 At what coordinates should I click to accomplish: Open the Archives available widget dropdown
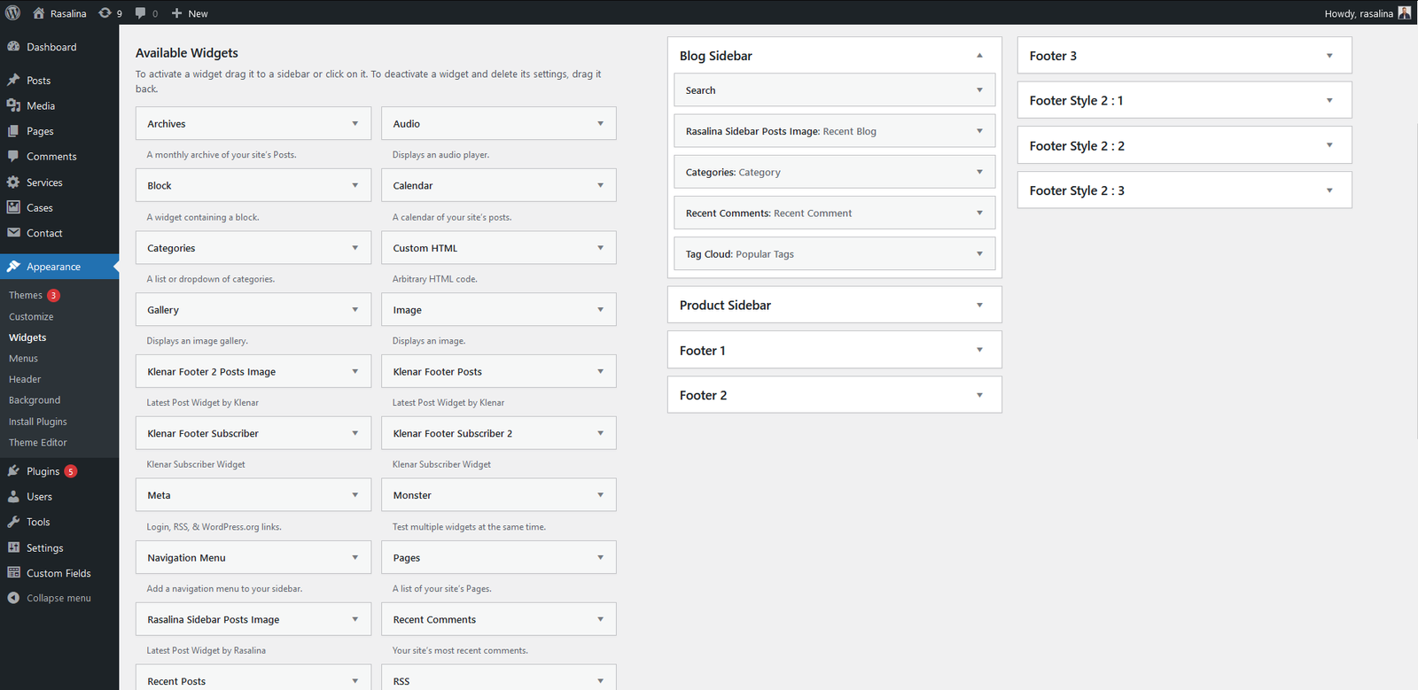[355, 124]
